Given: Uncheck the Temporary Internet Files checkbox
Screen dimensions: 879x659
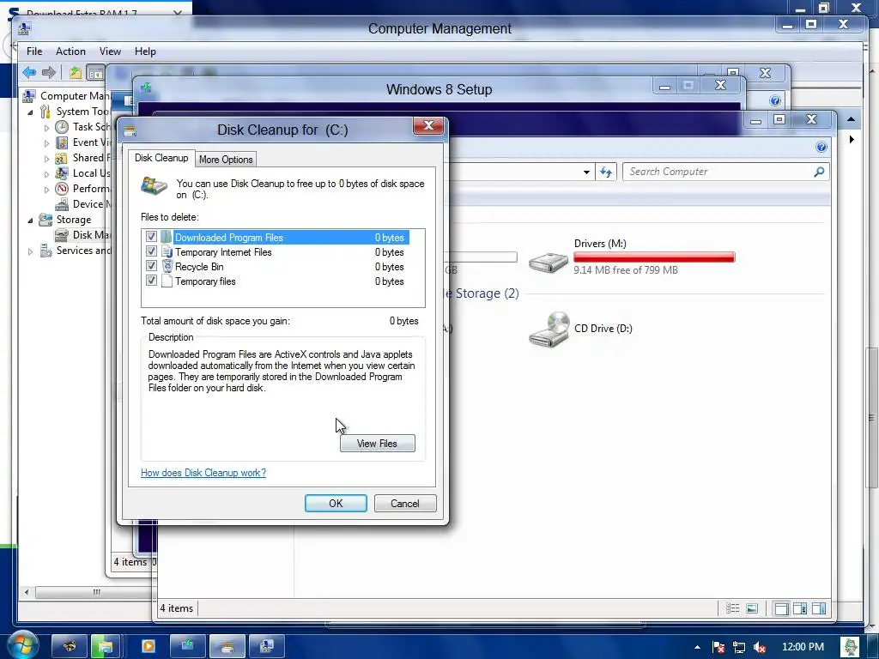Looking at the screenshot, I should 151,251.
